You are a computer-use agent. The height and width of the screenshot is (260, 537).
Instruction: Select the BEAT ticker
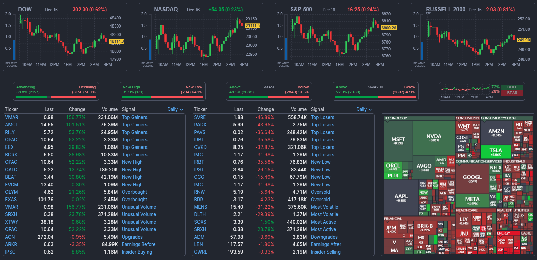coord(11,177)
